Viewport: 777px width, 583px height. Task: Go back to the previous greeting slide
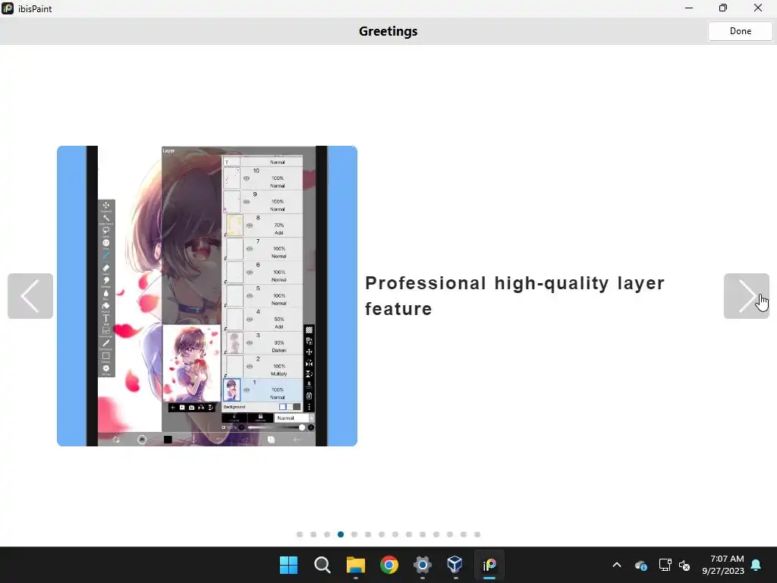[30, 296]
